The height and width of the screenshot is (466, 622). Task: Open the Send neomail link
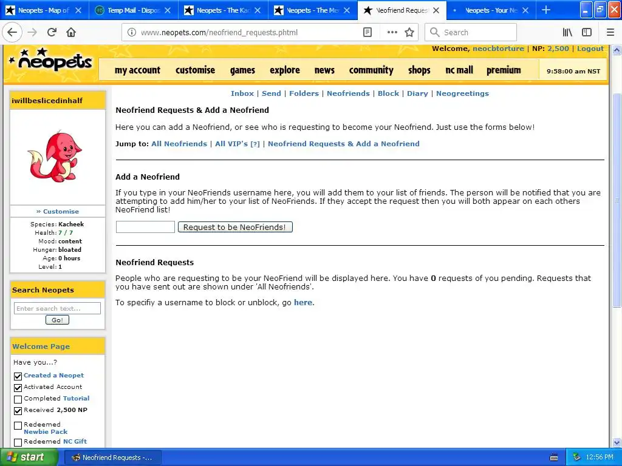pos(272,93)
